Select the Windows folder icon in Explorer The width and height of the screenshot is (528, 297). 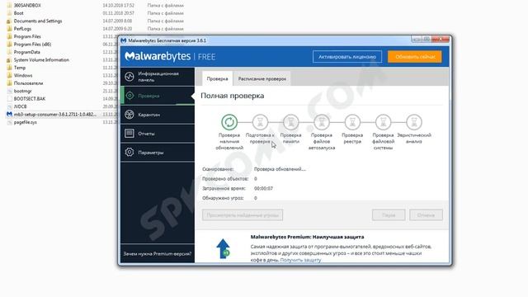[9, 75]
